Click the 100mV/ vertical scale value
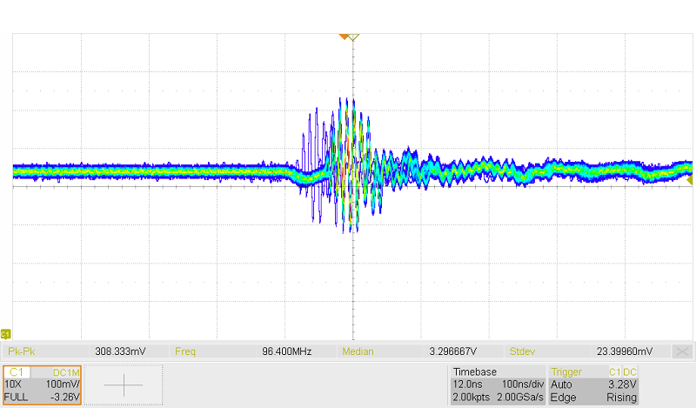This screenshot has height=408, width=696. [x=63, y=384]
